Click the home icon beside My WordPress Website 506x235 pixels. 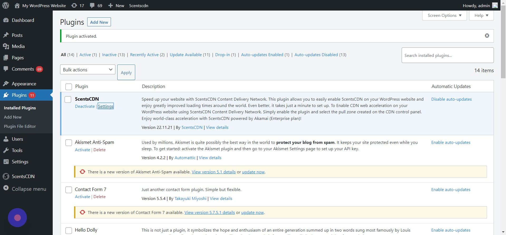pos(17,6)
